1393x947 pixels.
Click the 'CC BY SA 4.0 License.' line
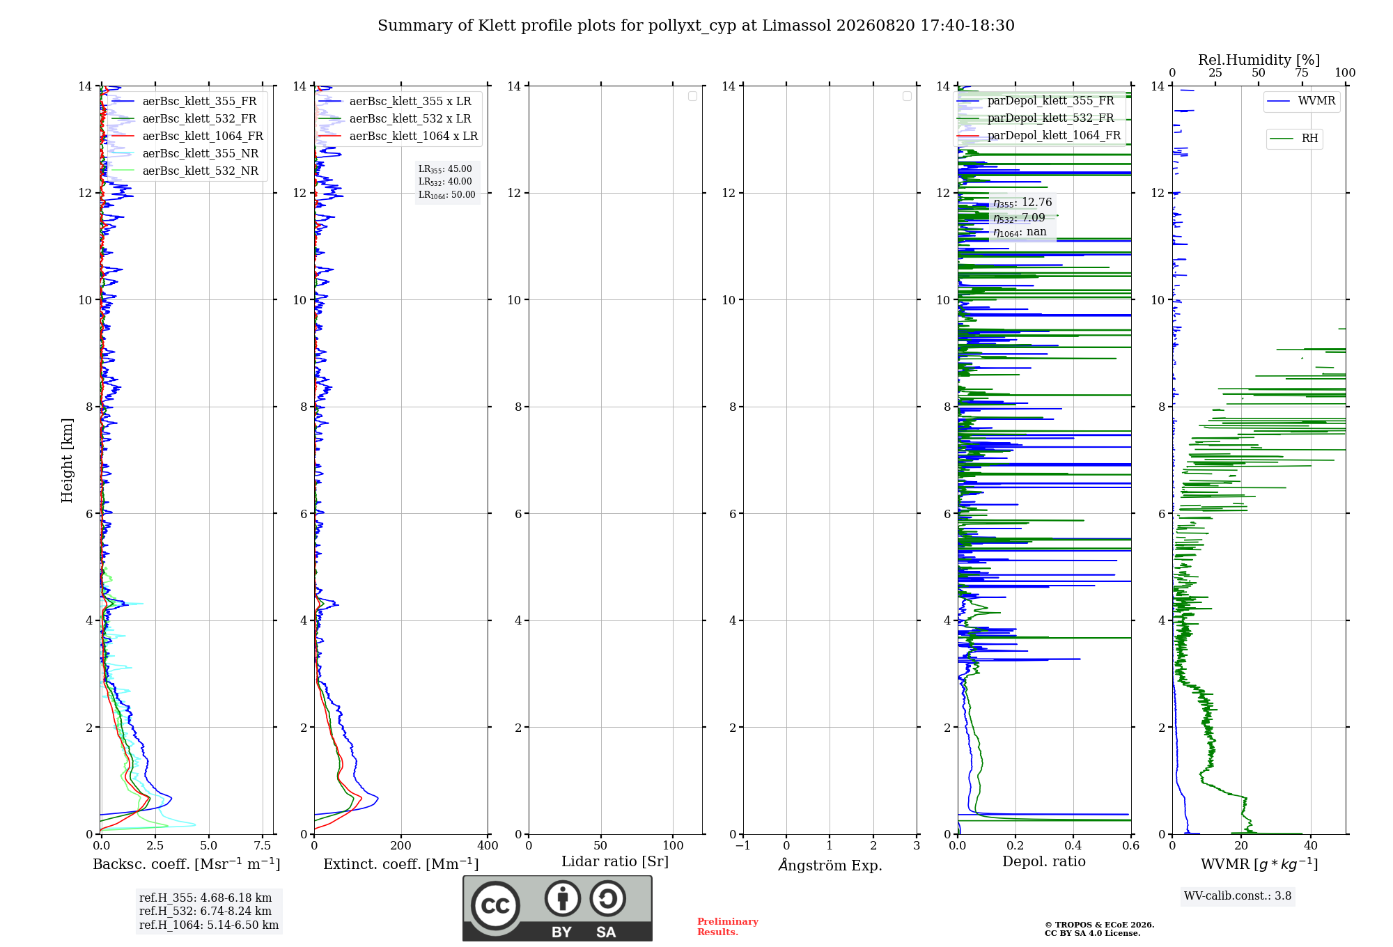(1093, 934)
